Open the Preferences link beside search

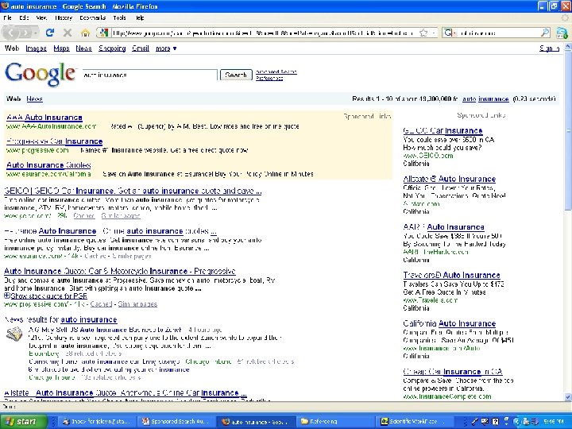pos(269,78)
